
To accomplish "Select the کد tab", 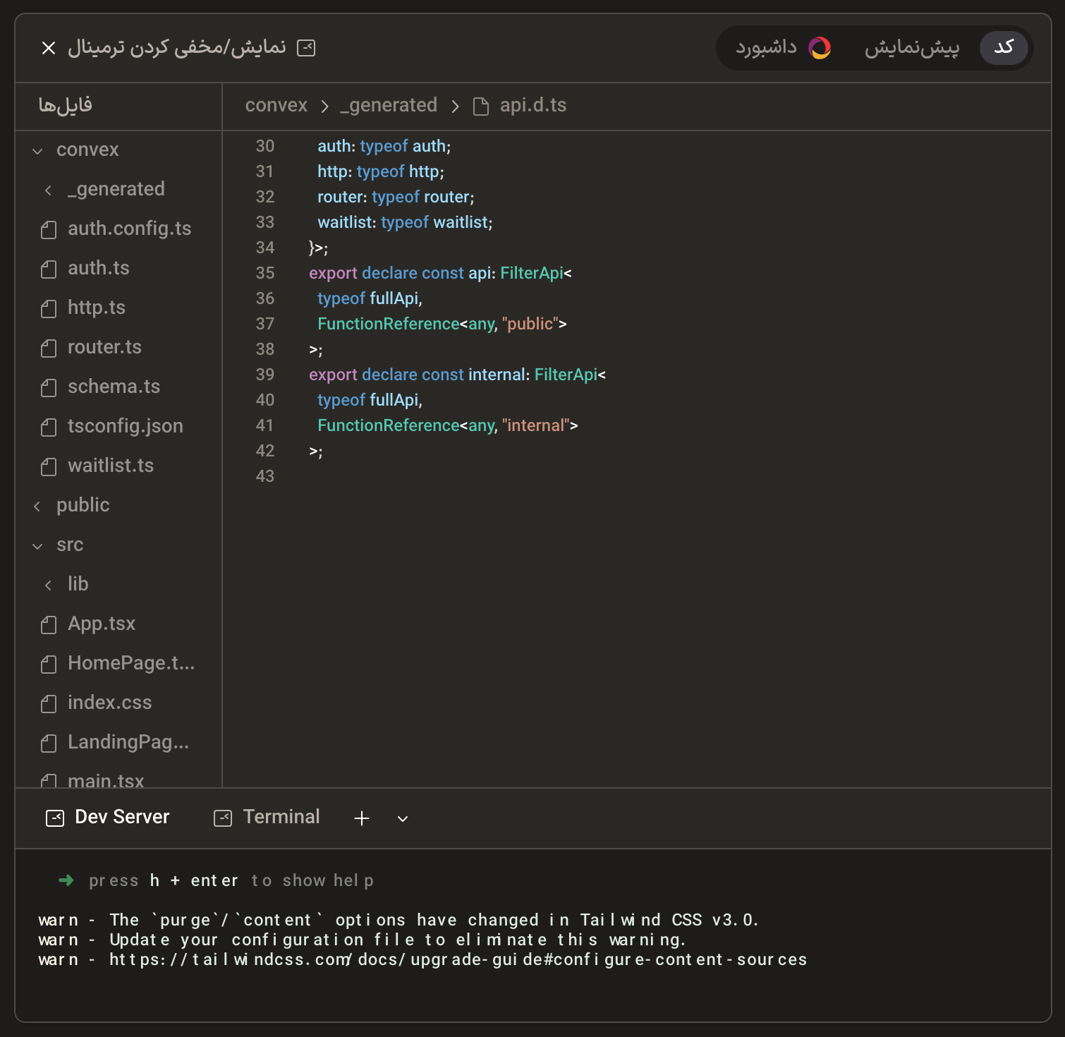I will [1004, 48].
